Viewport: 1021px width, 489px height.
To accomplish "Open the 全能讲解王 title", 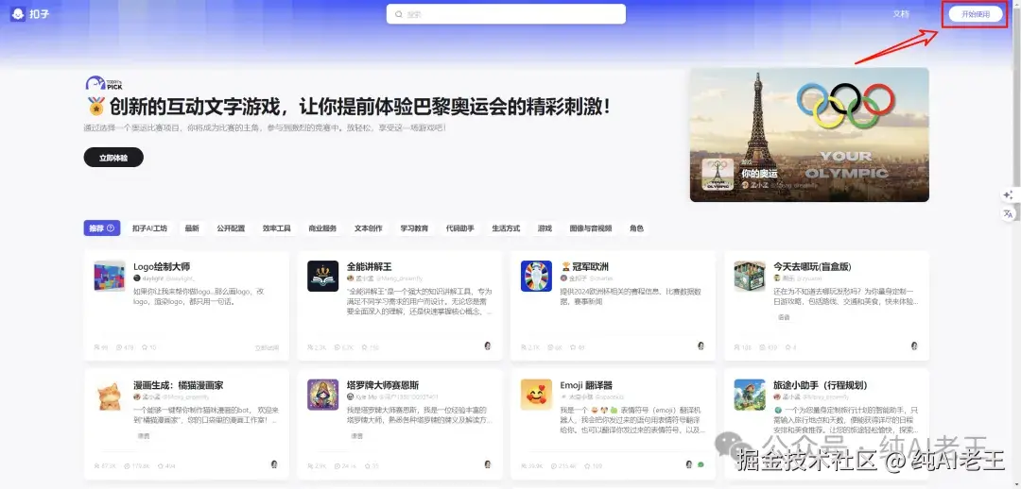I will (370, 266).
